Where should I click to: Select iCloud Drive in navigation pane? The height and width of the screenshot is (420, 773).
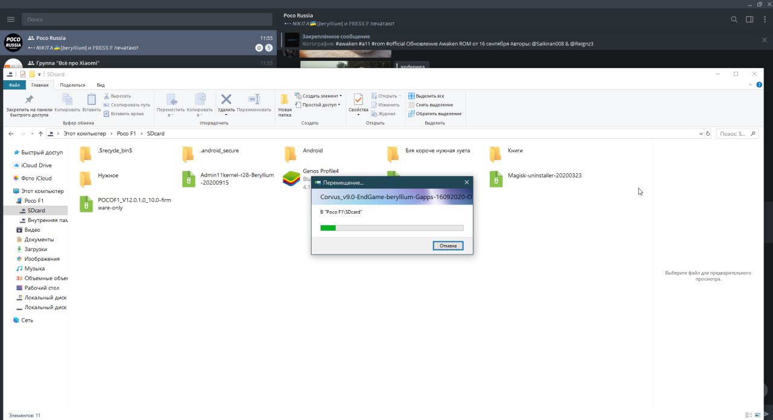(x=36, y=165)
